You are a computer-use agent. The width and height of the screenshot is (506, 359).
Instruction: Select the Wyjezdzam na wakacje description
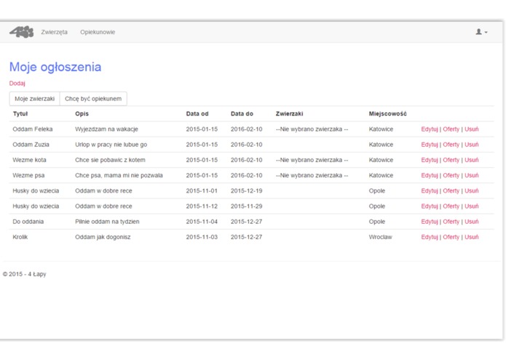tap(106, 129)
